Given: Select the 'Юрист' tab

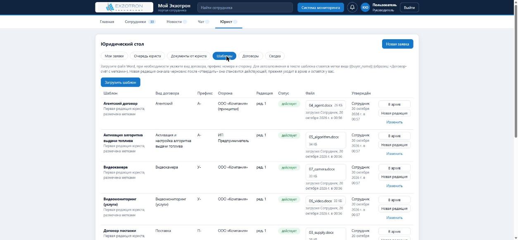Looking at the screenshot, I should (x=228, y=21).
